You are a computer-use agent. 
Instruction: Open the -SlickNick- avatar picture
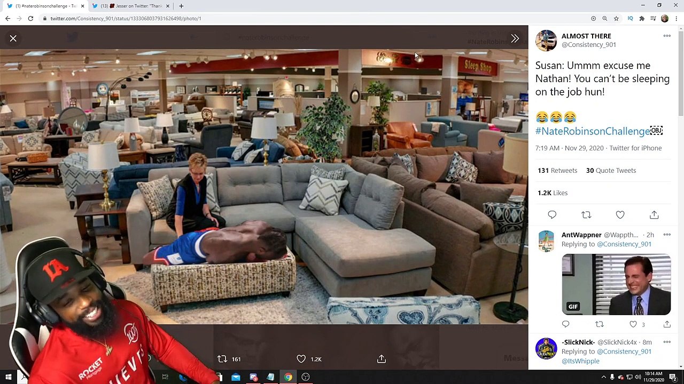pyautogui.click(x=546, y=349)
